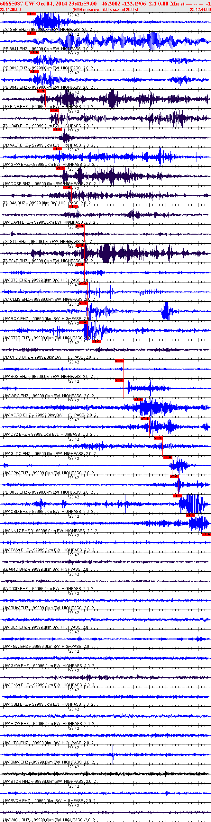Click the red pick marker on PB.B032 trace
This screenshot has height=822, width=211.
pos(174,477)
